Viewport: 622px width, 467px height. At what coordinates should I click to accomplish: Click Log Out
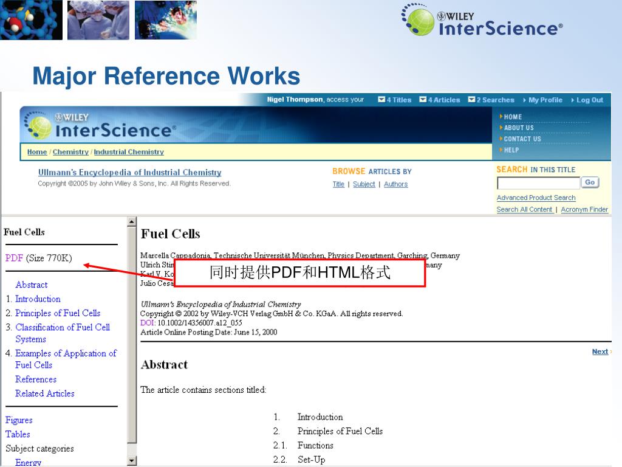pos(589,100)
